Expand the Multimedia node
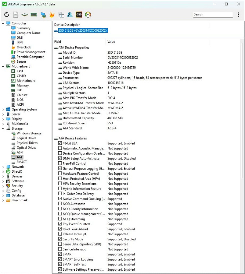This screenshot has height=274, width=245. pos(3,124)
